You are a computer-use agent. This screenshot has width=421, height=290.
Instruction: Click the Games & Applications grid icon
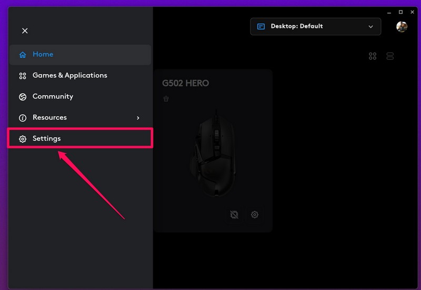click(x=23, y=76)
